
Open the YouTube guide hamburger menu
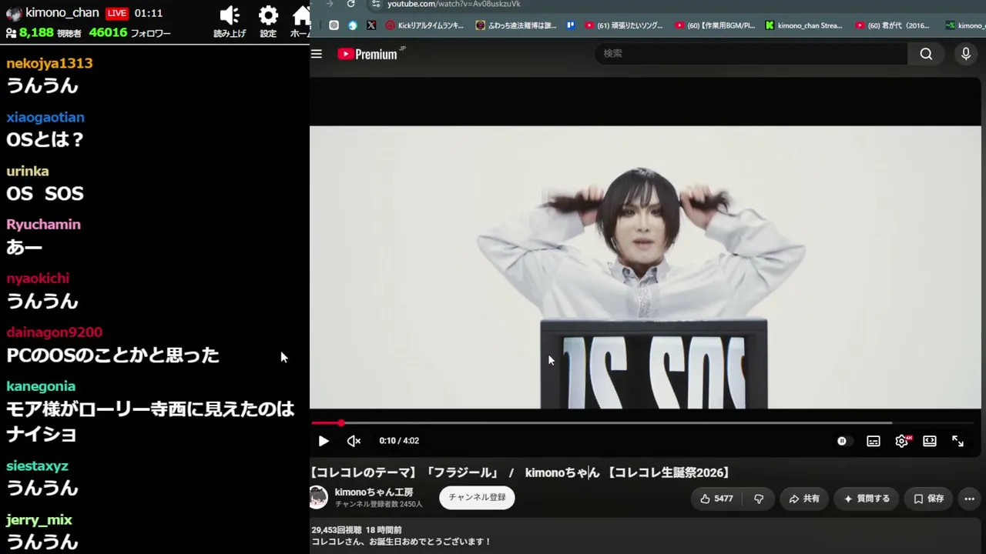click(317, 54)
